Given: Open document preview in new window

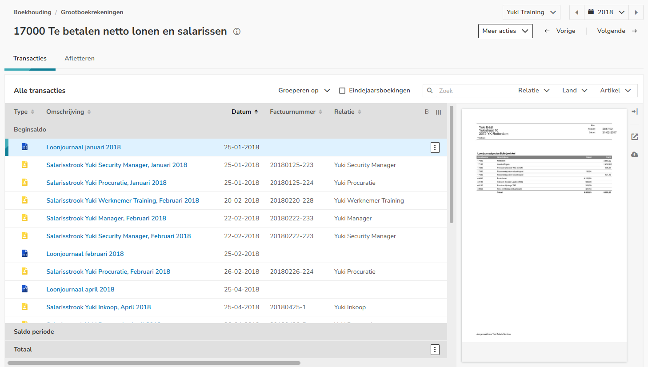Looking at the screenshot, I should click(x=635, y=137).
